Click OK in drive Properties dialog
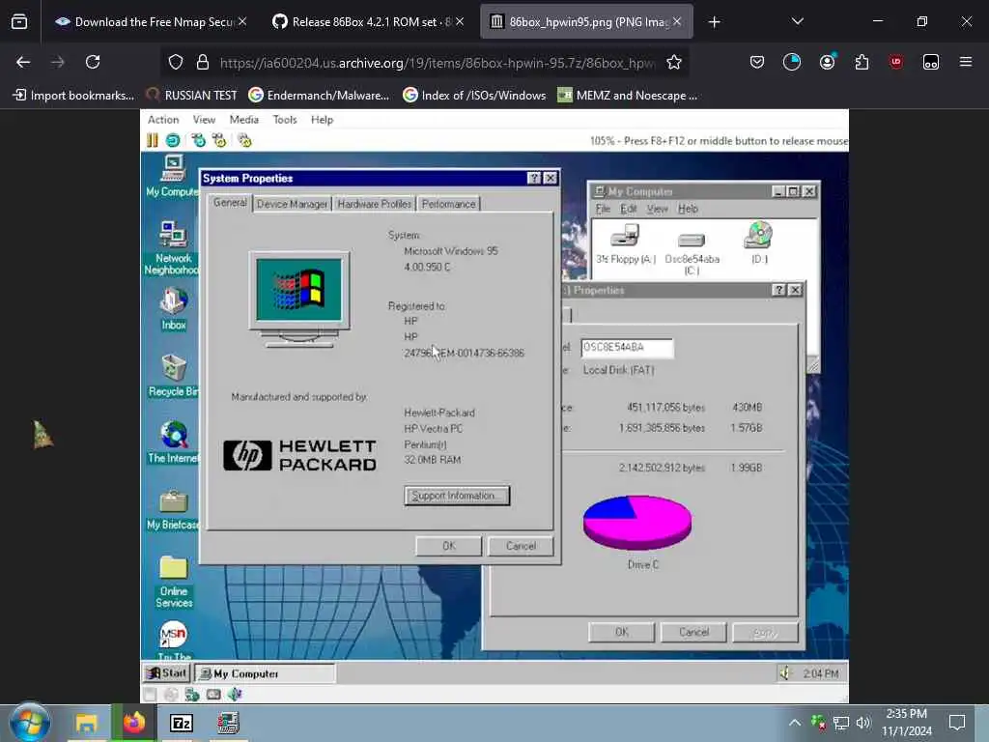The height and width of the screenshot is (742, 989). pos(621,632)
